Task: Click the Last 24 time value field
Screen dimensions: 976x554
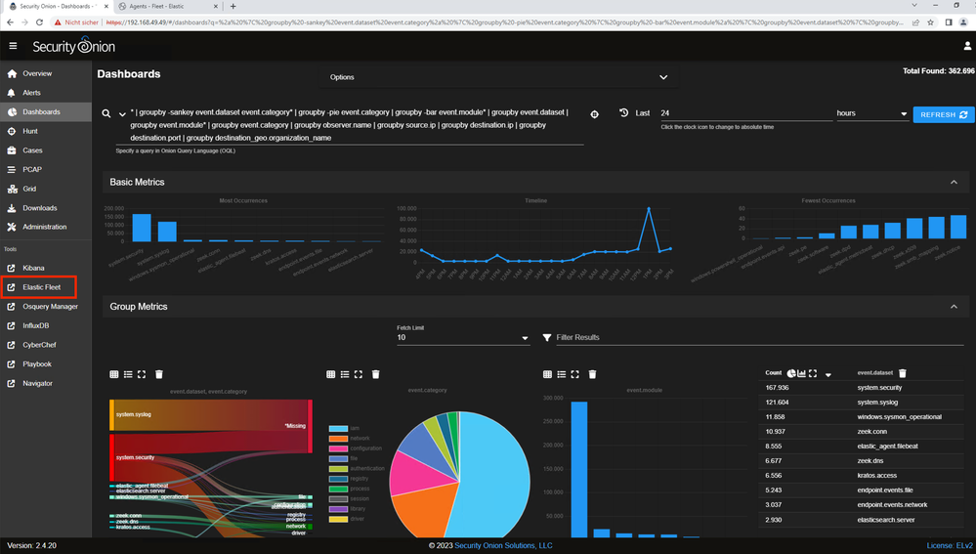Action: [x=745, y=113]
